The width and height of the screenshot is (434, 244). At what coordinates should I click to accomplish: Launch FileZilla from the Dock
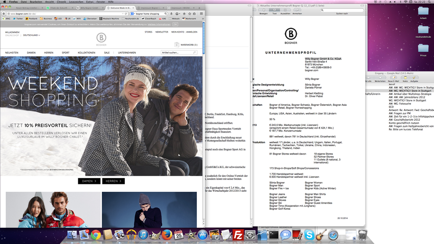(238, 235)
